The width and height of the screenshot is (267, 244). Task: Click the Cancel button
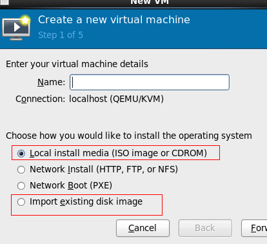pyautogui.click(x=143, y=228)
